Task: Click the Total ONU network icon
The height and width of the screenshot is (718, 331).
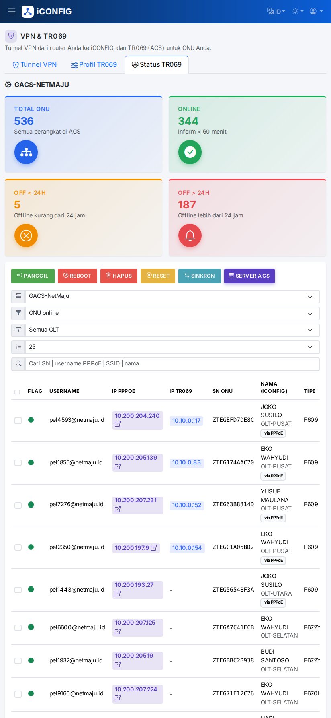Action: pos(26,152)
